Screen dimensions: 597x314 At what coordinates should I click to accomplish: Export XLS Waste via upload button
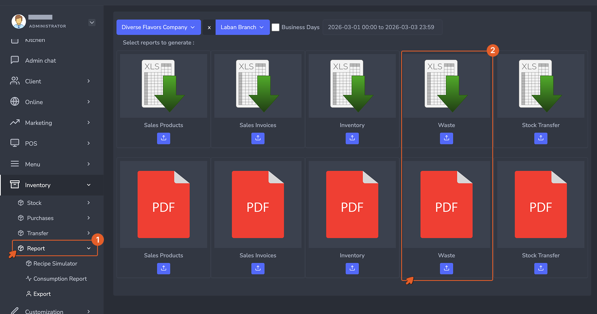[446, 138]
